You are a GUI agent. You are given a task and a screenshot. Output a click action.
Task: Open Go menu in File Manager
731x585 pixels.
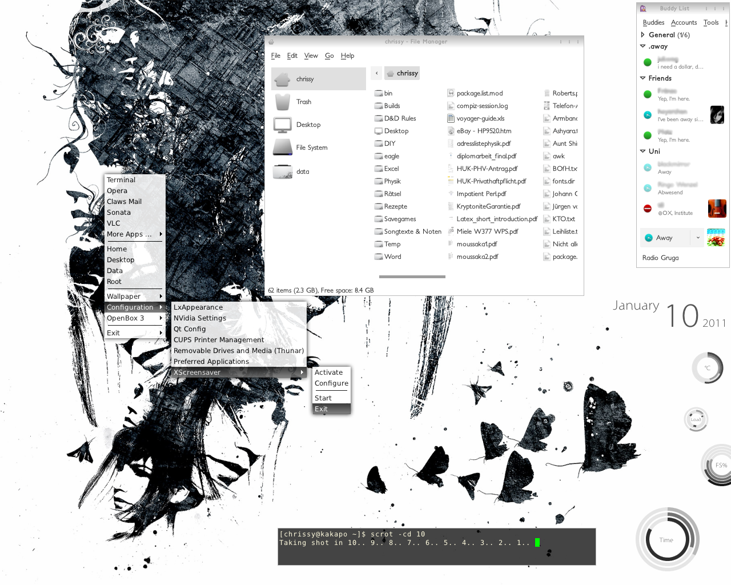[330, 55]
